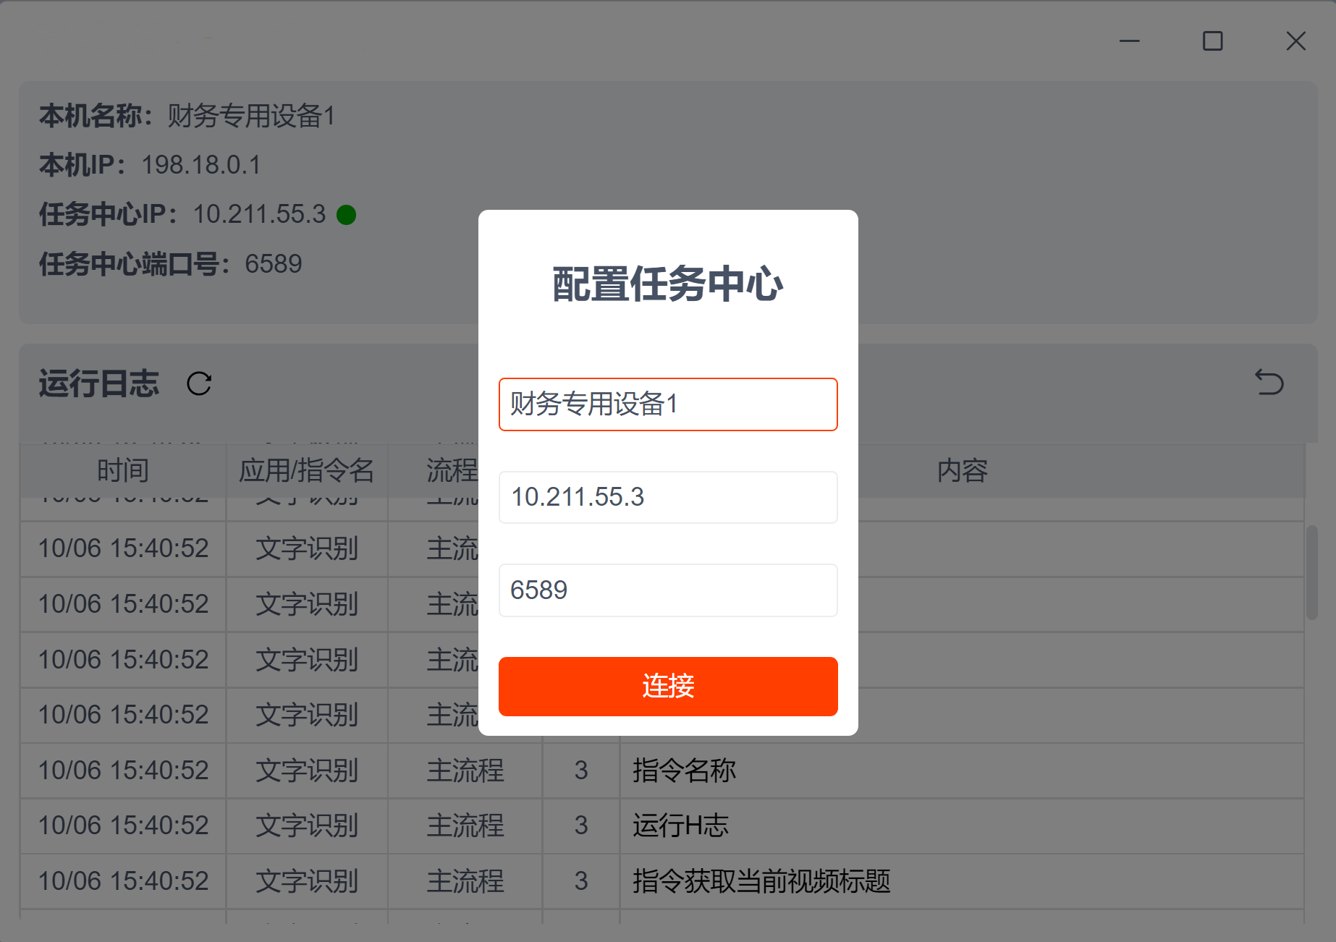Maximize the application window
This screenshot has height=942, width=1336.
pos(1212,41)
